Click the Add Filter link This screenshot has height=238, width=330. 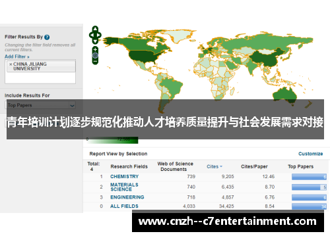(x=17, y=57)
